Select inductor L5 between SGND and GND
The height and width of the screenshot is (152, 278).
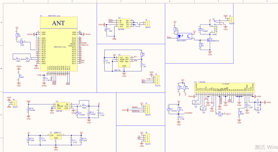[19, 76]
